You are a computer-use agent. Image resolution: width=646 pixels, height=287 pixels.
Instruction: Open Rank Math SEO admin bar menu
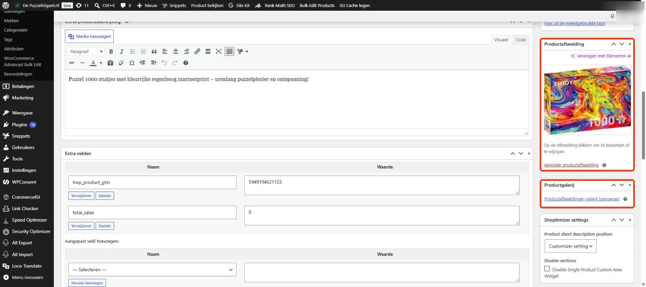click(x=275, y=5)
